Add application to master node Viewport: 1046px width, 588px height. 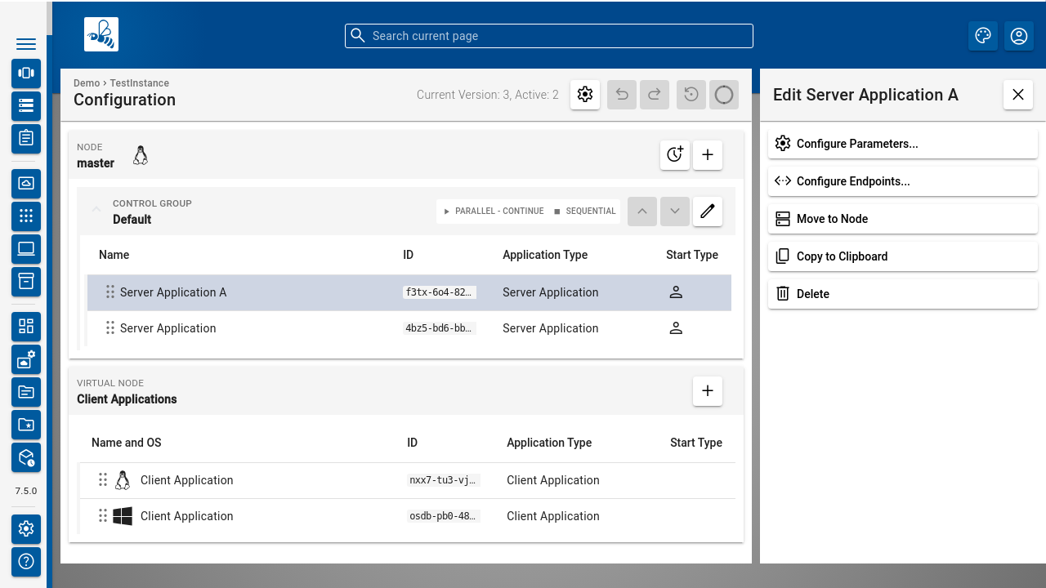tap(708, 155)
